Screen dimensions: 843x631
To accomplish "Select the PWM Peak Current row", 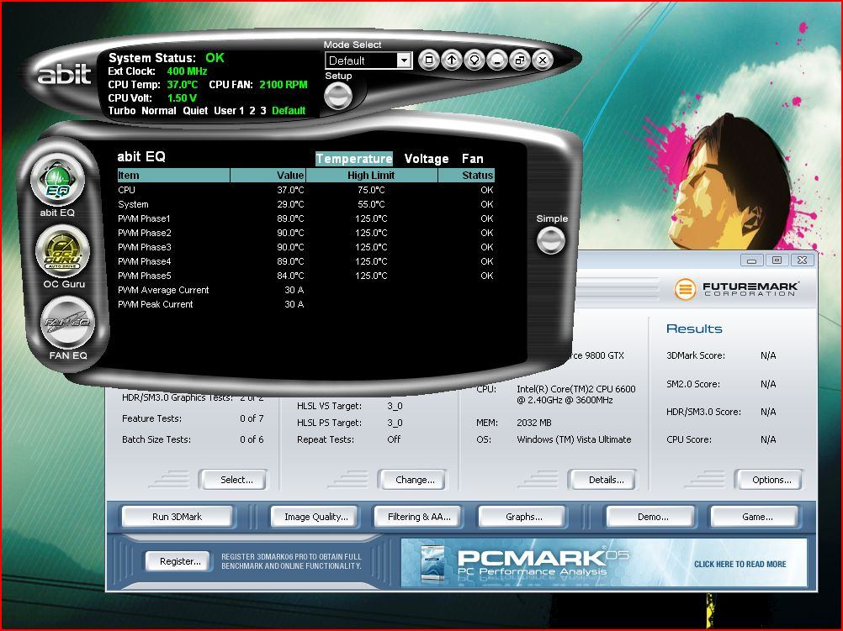I will pos(305,304).
